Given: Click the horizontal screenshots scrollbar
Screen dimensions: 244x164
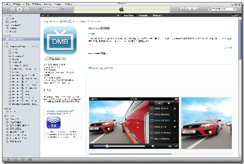Looking at the screenshot, I should (130, 154).
